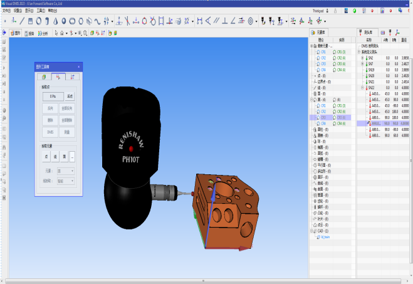Viewport: 413px width, 284px height.
Task: Click the best-fit circle construction icon
Action: click(x=144, y=21)
